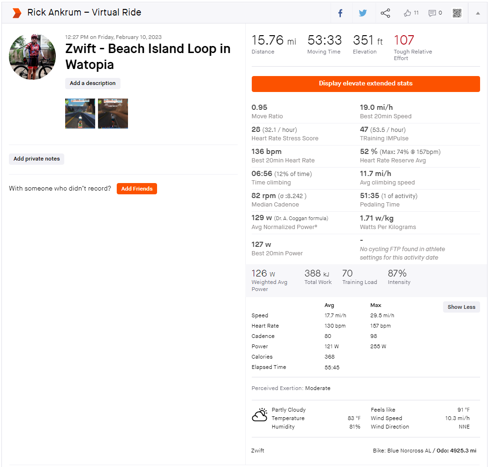
Task: Share activity on Facebook
Action: tap(340, 13)
